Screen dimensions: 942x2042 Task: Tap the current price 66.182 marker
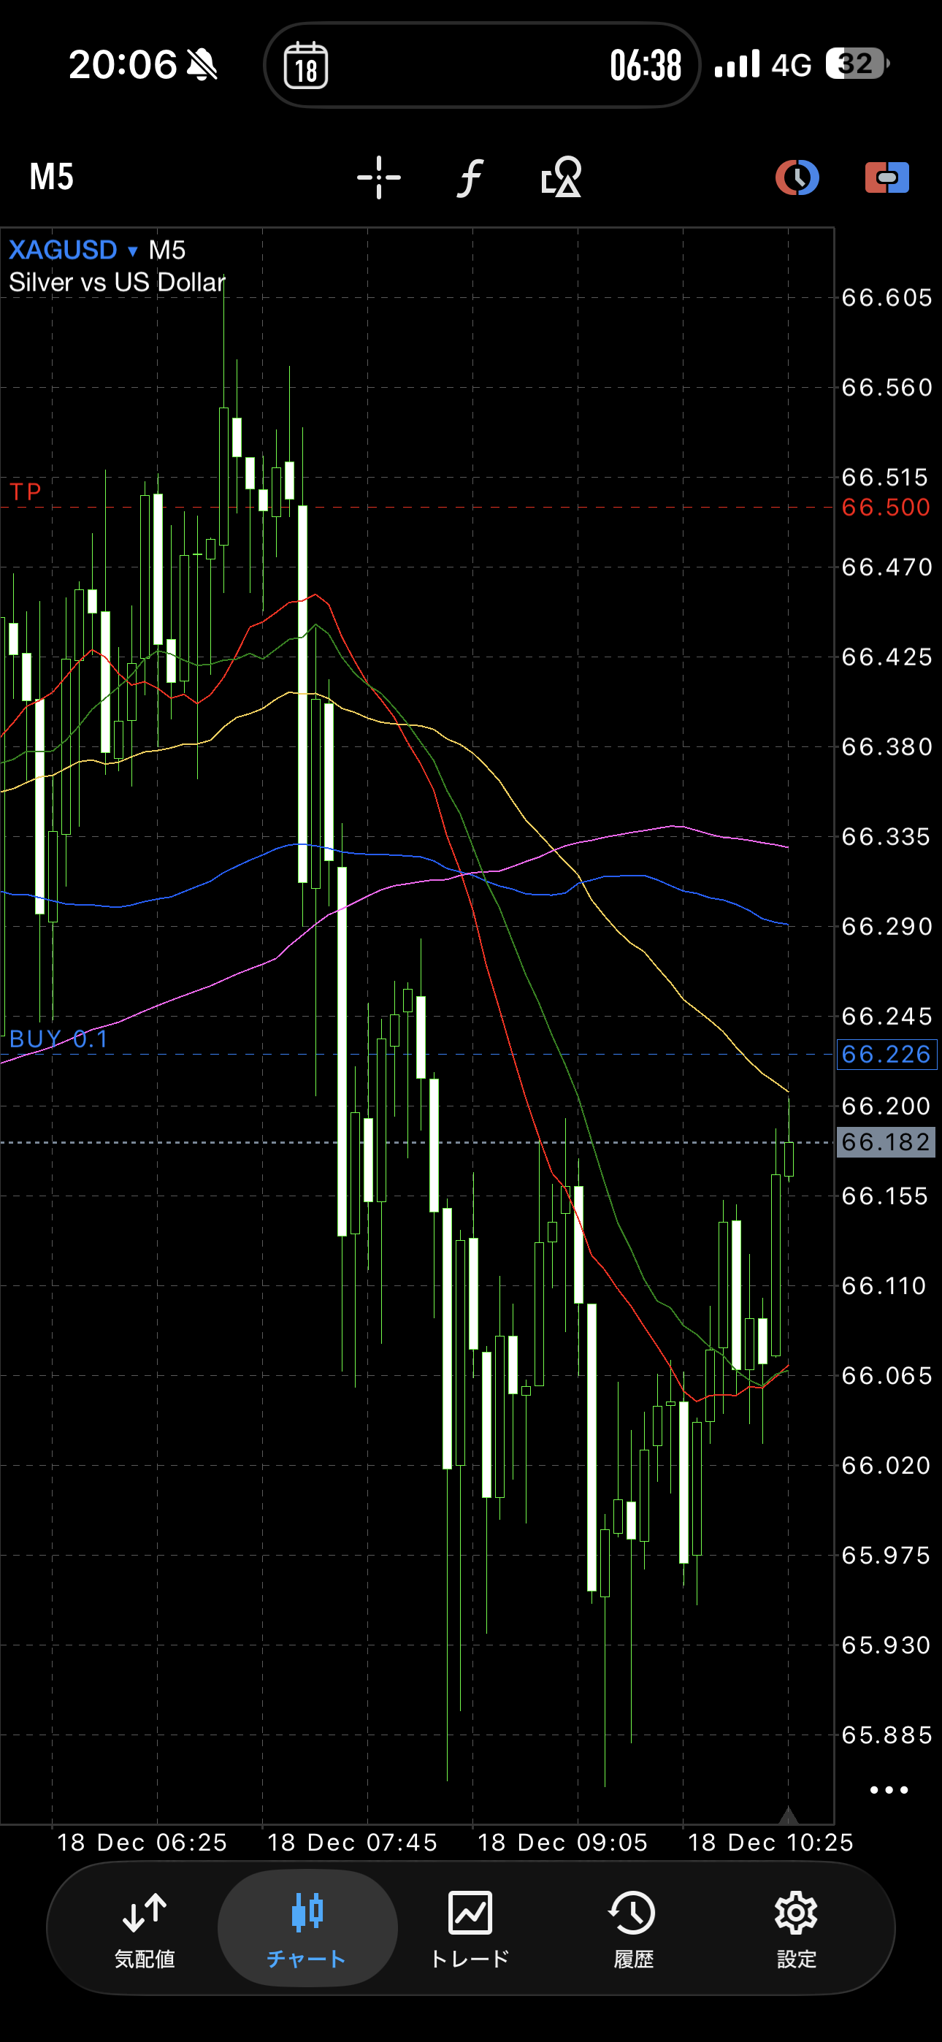[x=886, y=1143]
